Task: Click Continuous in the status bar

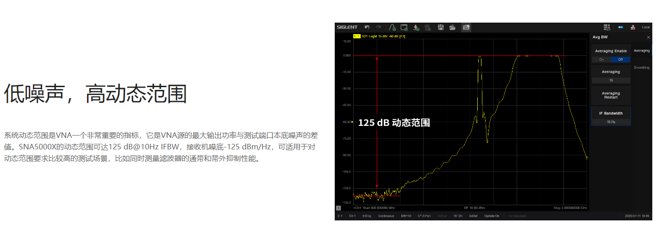Action: click(386, 216)
